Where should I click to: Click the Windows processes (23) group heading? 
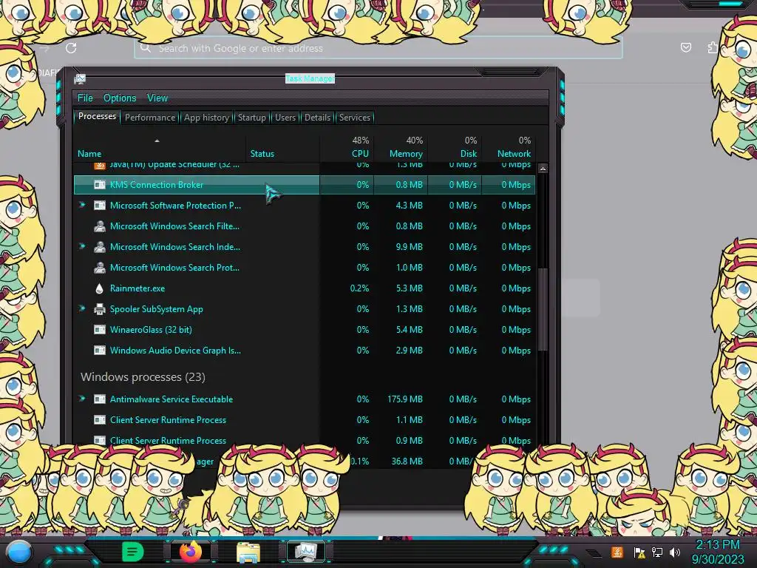[143, 376]
